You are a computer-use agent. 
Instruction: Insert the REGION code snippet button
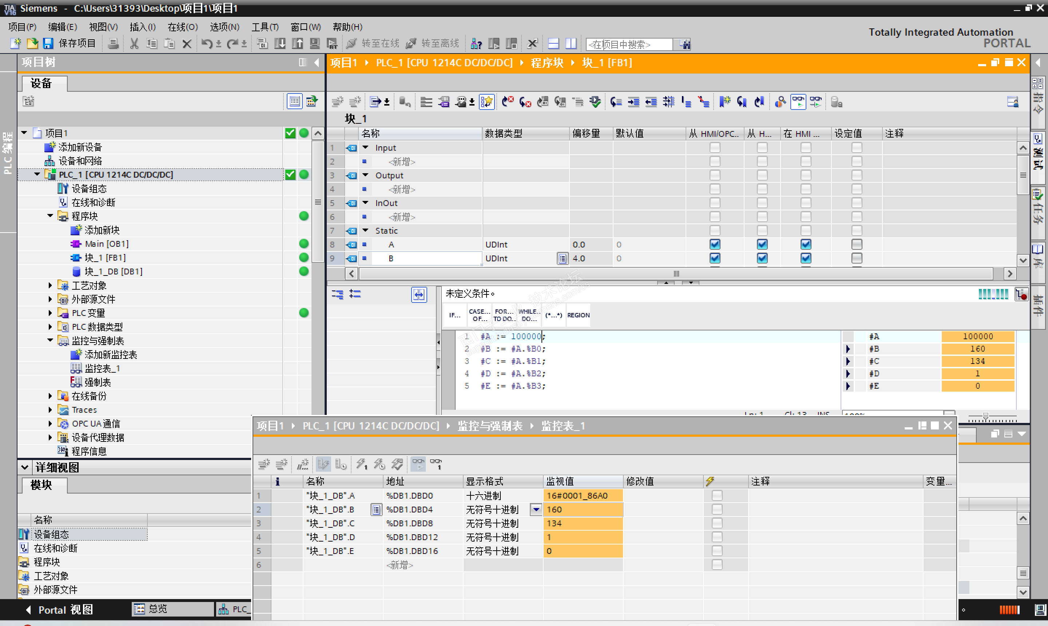(578, 315)
